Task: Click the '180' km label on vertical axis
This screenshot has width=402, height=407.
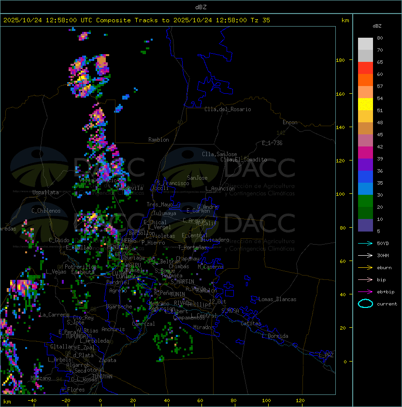Action: point(340,60)
